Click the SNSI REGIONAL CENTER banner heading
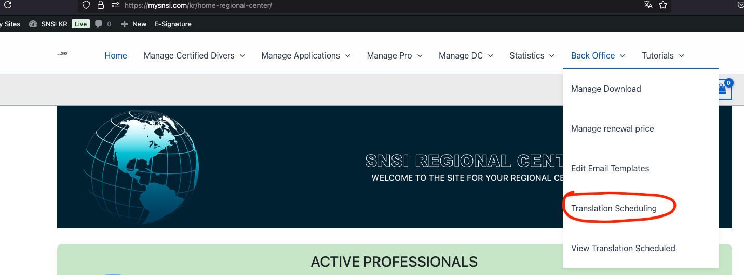 (464, 161)
